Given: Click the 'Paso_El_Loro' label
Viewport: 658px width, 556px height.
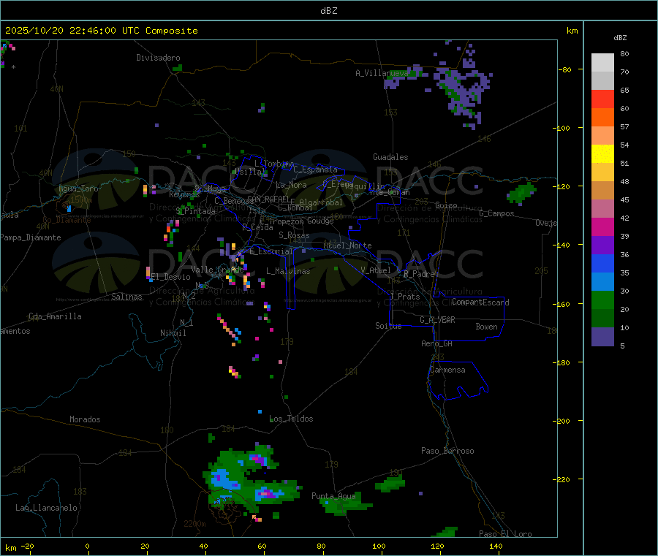Looking at the screenshot, I should [x=505, y=534].
